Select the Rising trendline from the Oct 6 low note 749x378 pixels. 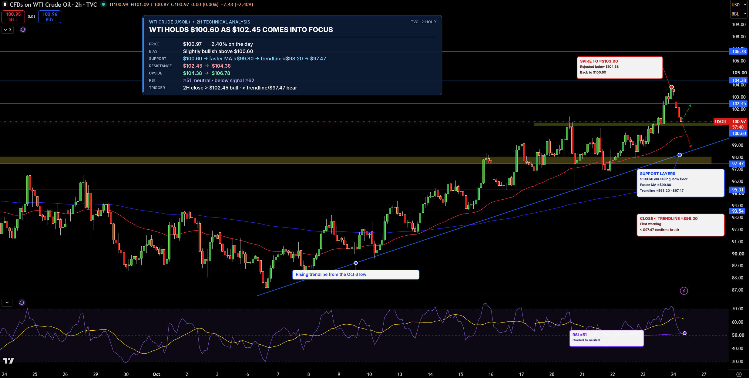[x=356, y=275]
